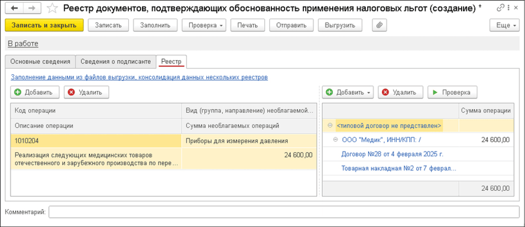Close the document form with X
This screenshot has width=525, height=227.
pyautogui.click(x=515, y=8)
